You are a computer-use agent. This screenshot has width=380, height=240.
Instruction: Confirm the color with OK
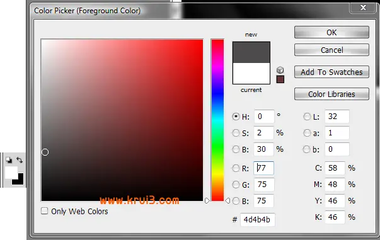331,32
